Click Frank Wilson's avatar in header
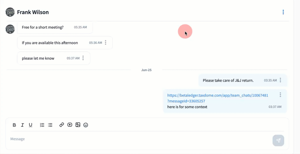Image resolution: width=300 pixels, height=154 pixels. tap(10, 12)
